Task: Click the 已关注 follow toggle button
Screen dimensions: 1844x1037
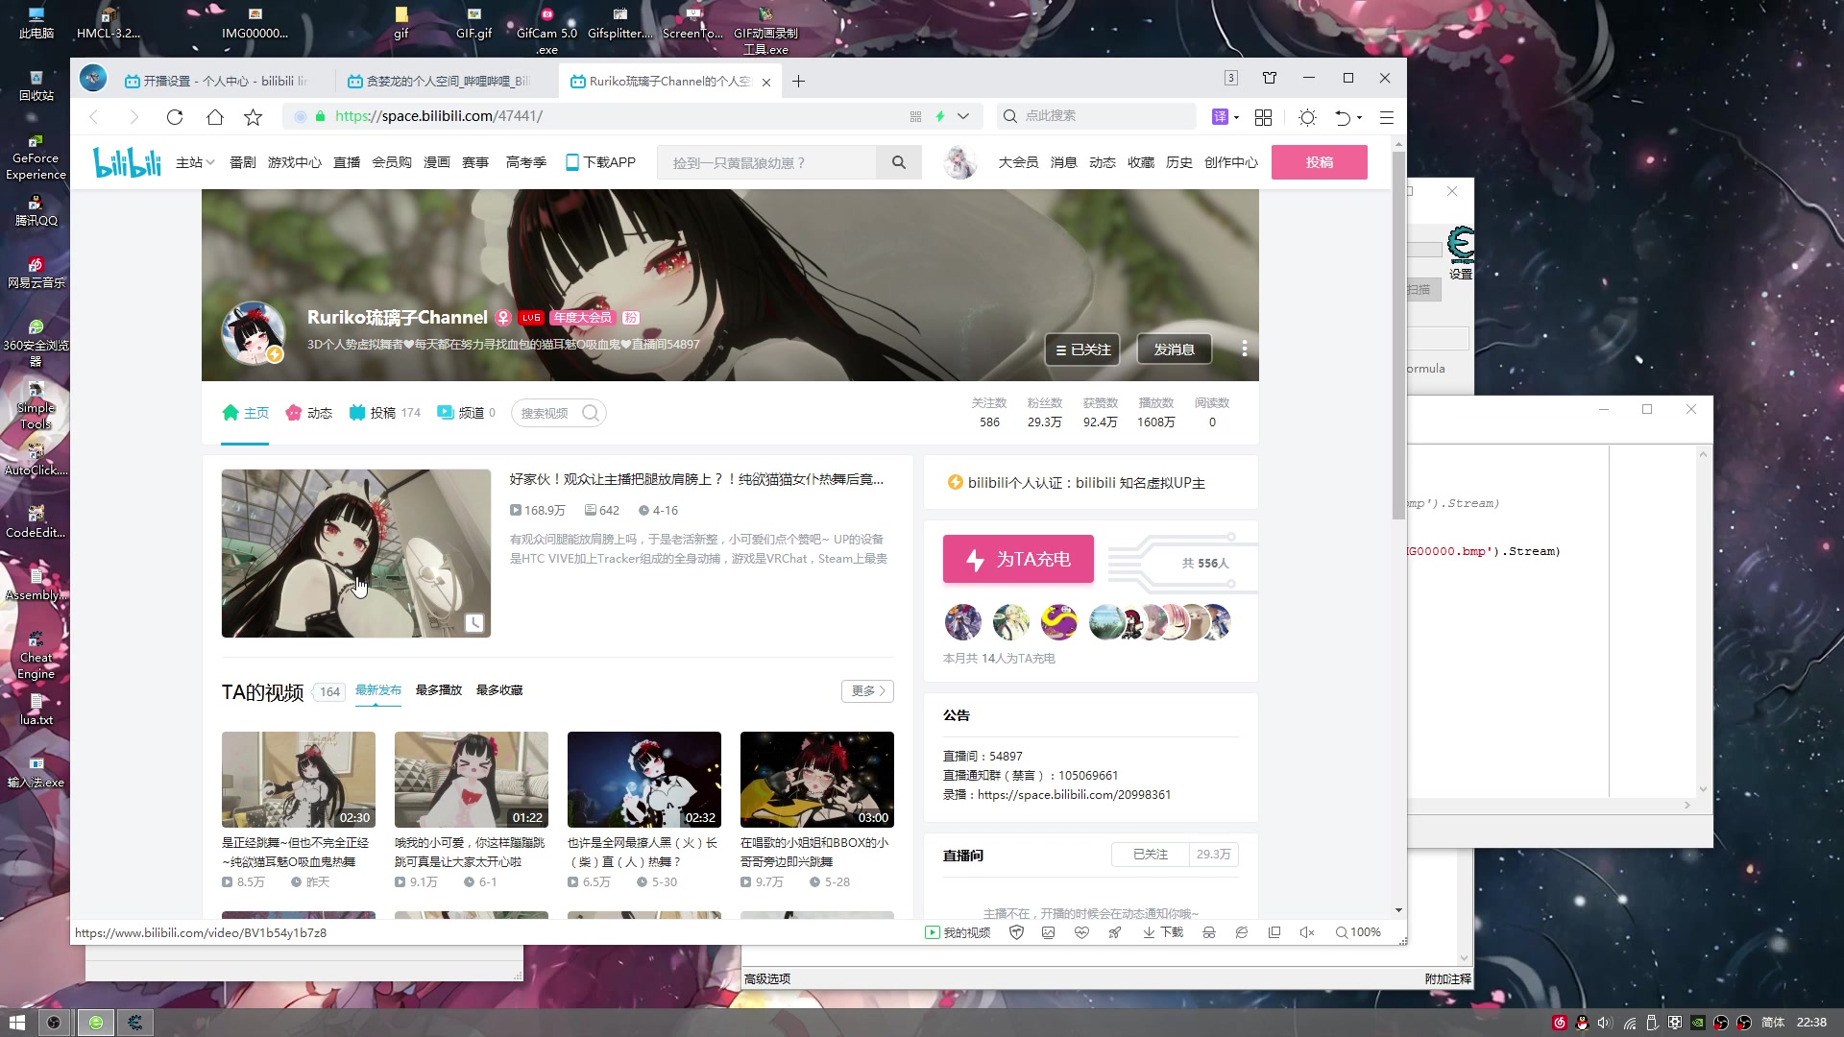Action: tap(1082, 350)
